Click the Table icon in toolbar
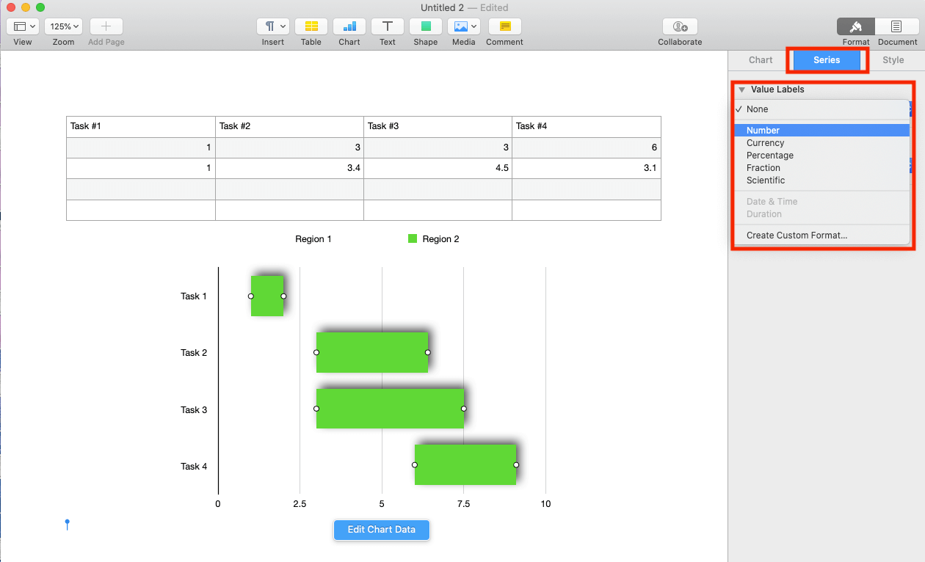 (311, 26)
